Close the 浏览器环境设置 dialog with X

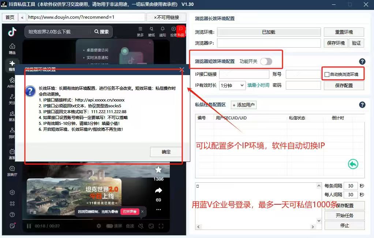pyautogui.click(x=182, y=70)
